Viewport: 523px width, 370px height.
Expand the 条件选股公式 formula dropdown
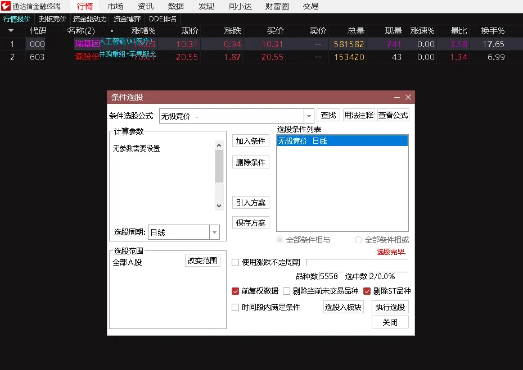(309, 116)
